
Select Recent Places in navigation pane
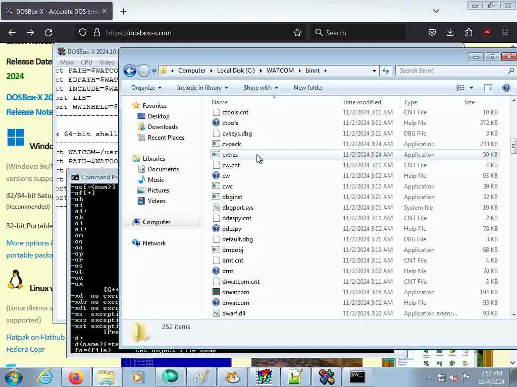(166, 138)
